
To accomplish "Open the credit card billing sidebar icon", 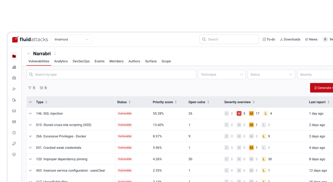I will (14, 122).
